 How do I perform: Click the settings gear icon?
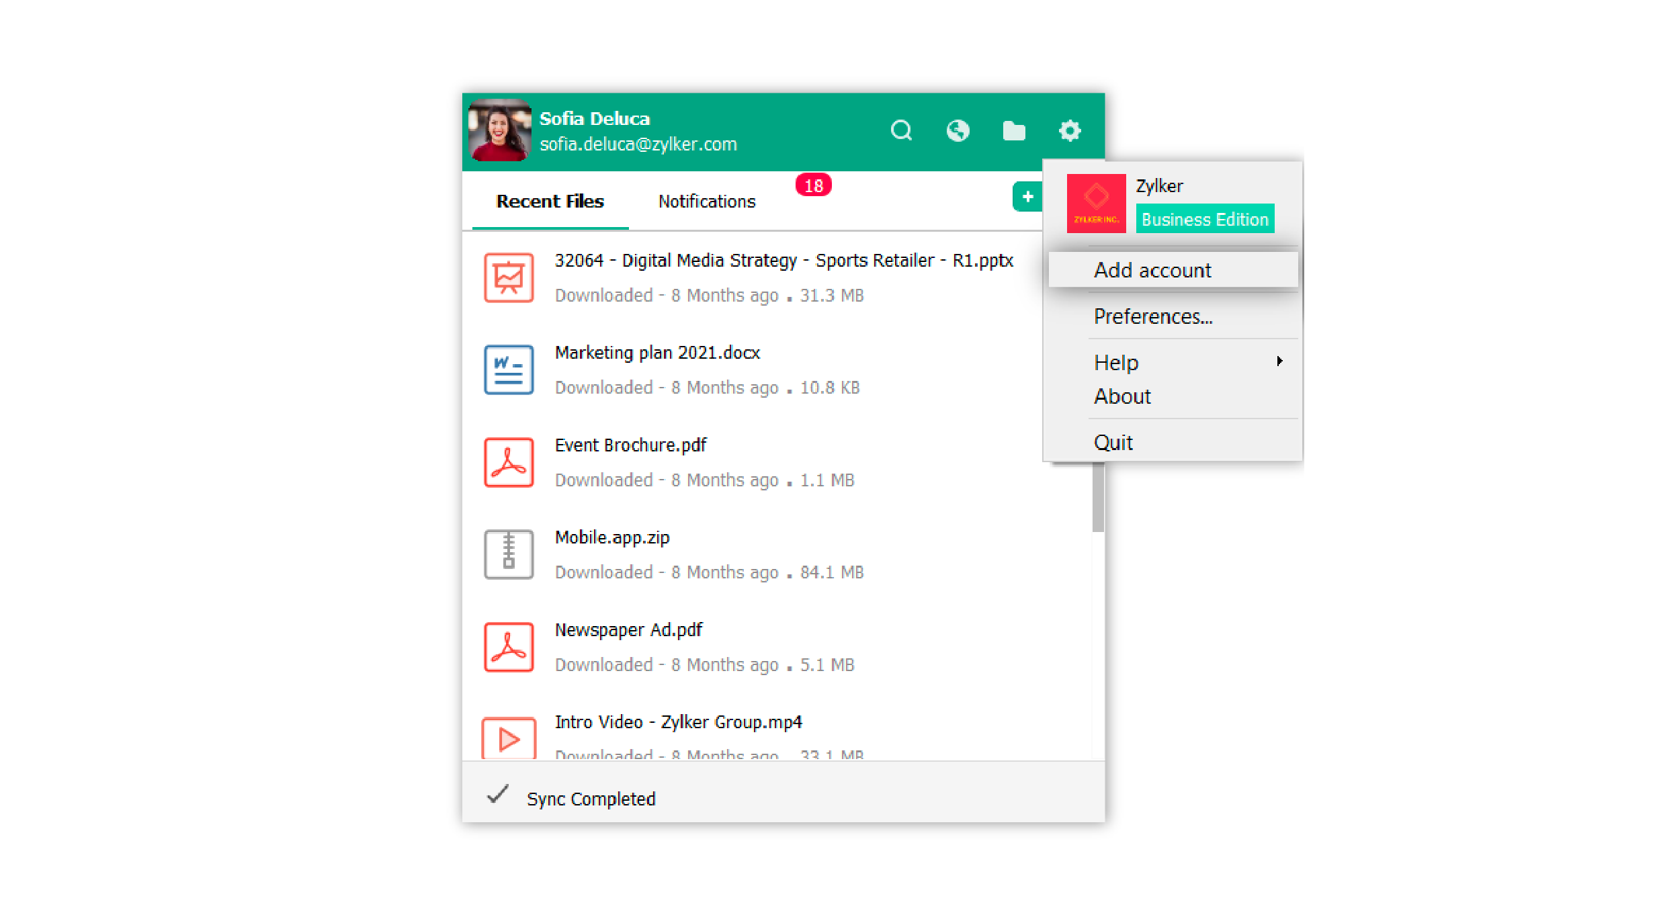(1070, 130)
